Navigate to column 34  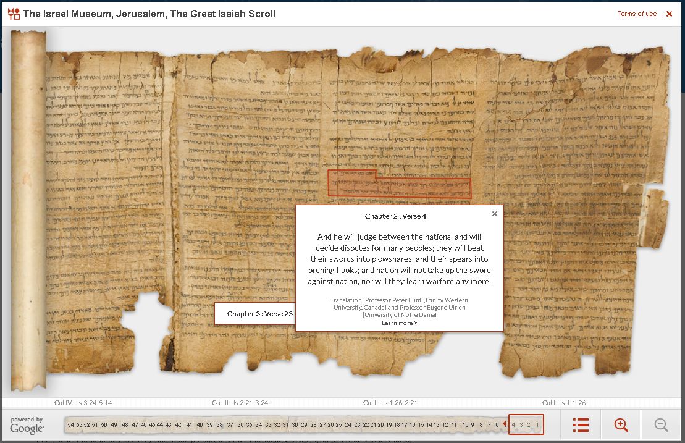point(259,424)
